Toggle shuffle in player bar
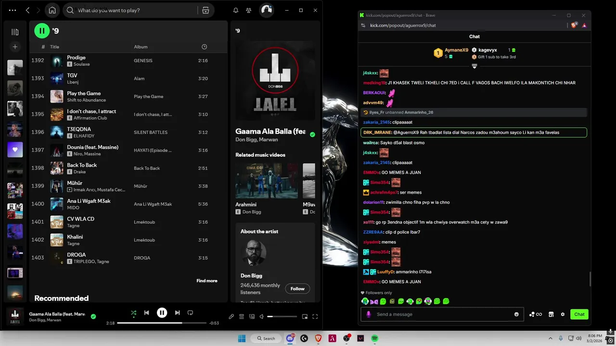 tap(134, 313)
